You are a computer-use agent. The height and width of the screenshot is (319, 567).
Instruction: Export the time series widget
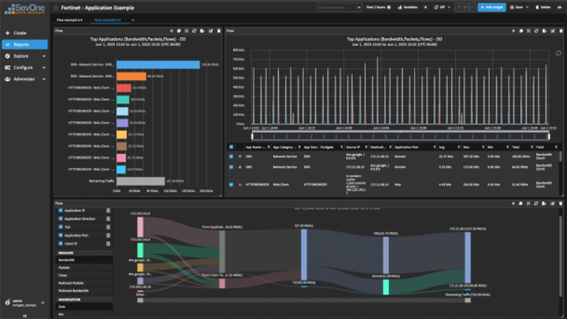click(x=545, y=31)
